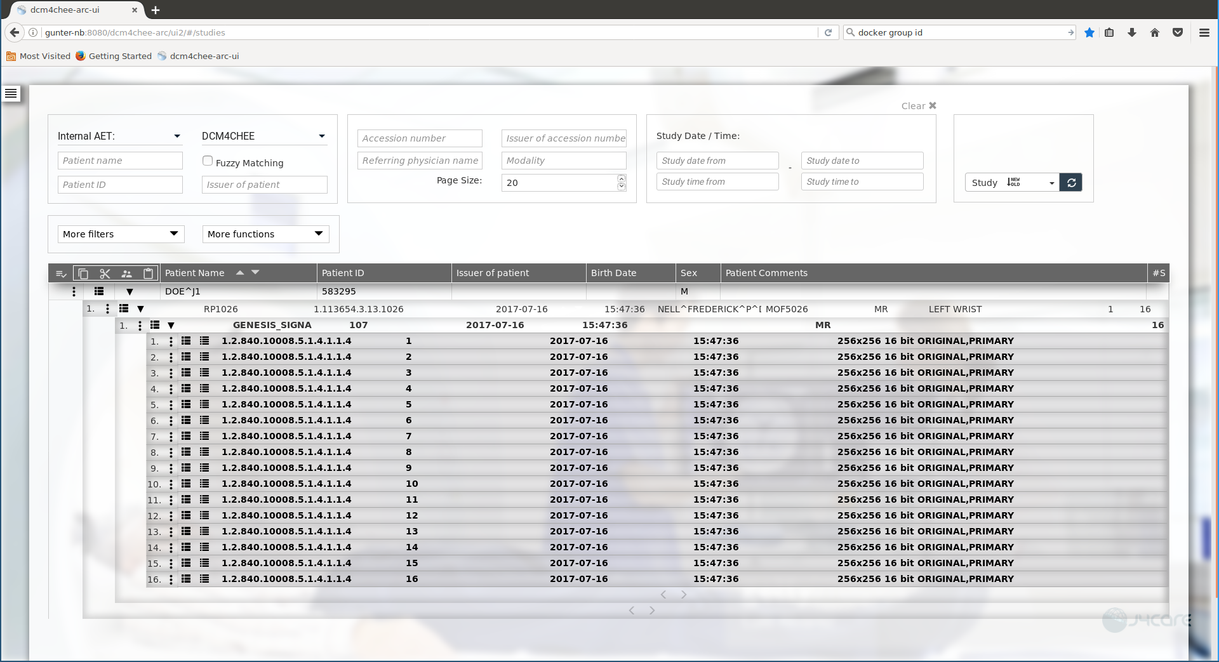Click the merge patients icon in header
1219x662 pixels.
tap(127, 274)
